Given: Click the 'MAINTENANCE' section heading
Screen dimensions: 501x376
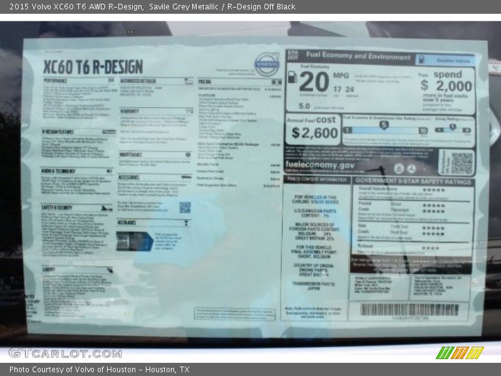Looking at the screenshot, I should [131, 154].
